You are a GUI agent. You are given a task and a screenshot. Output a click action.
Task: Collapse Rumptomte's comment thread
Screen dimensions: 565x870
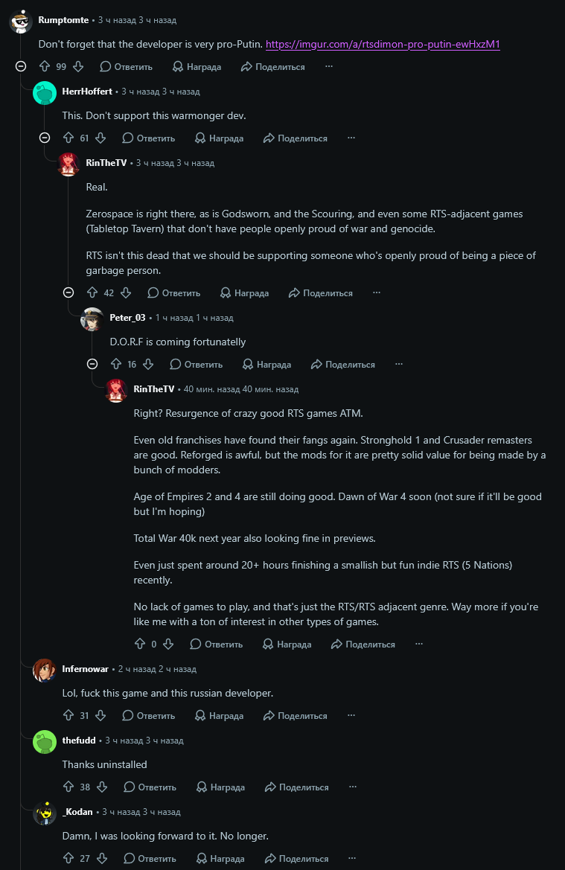pyautogui.click(x=21, y=66)
